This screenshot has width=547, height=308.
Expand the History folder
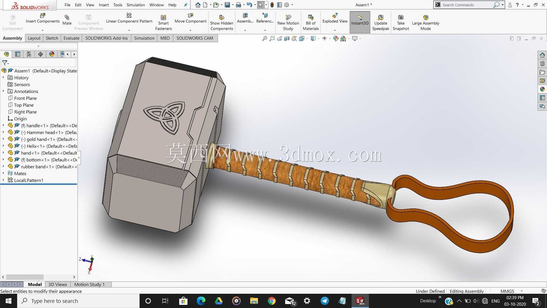click(x=3, y=78)
